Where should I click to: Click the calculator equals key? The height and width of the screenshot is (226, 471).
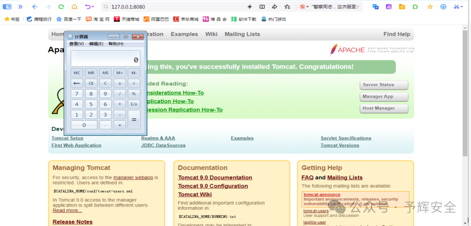tap(134, 120)
